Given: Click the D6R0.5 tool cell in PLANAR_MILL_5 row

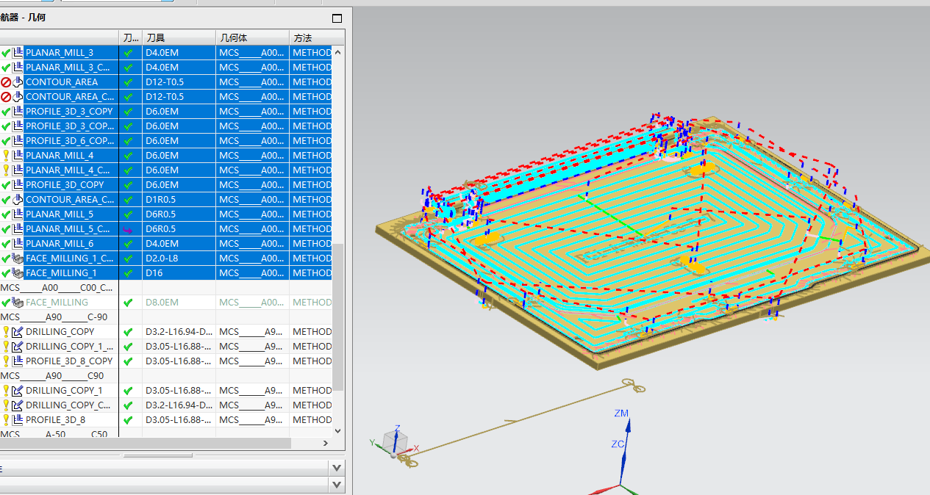Looking at the screenshot, I should point(179,214).
